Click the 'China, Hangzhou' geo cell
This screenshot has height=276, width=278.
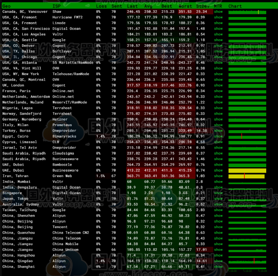pos(18,256)
